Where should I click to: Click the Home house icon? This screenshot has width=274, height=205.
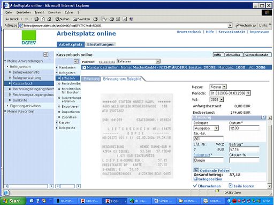49,19
